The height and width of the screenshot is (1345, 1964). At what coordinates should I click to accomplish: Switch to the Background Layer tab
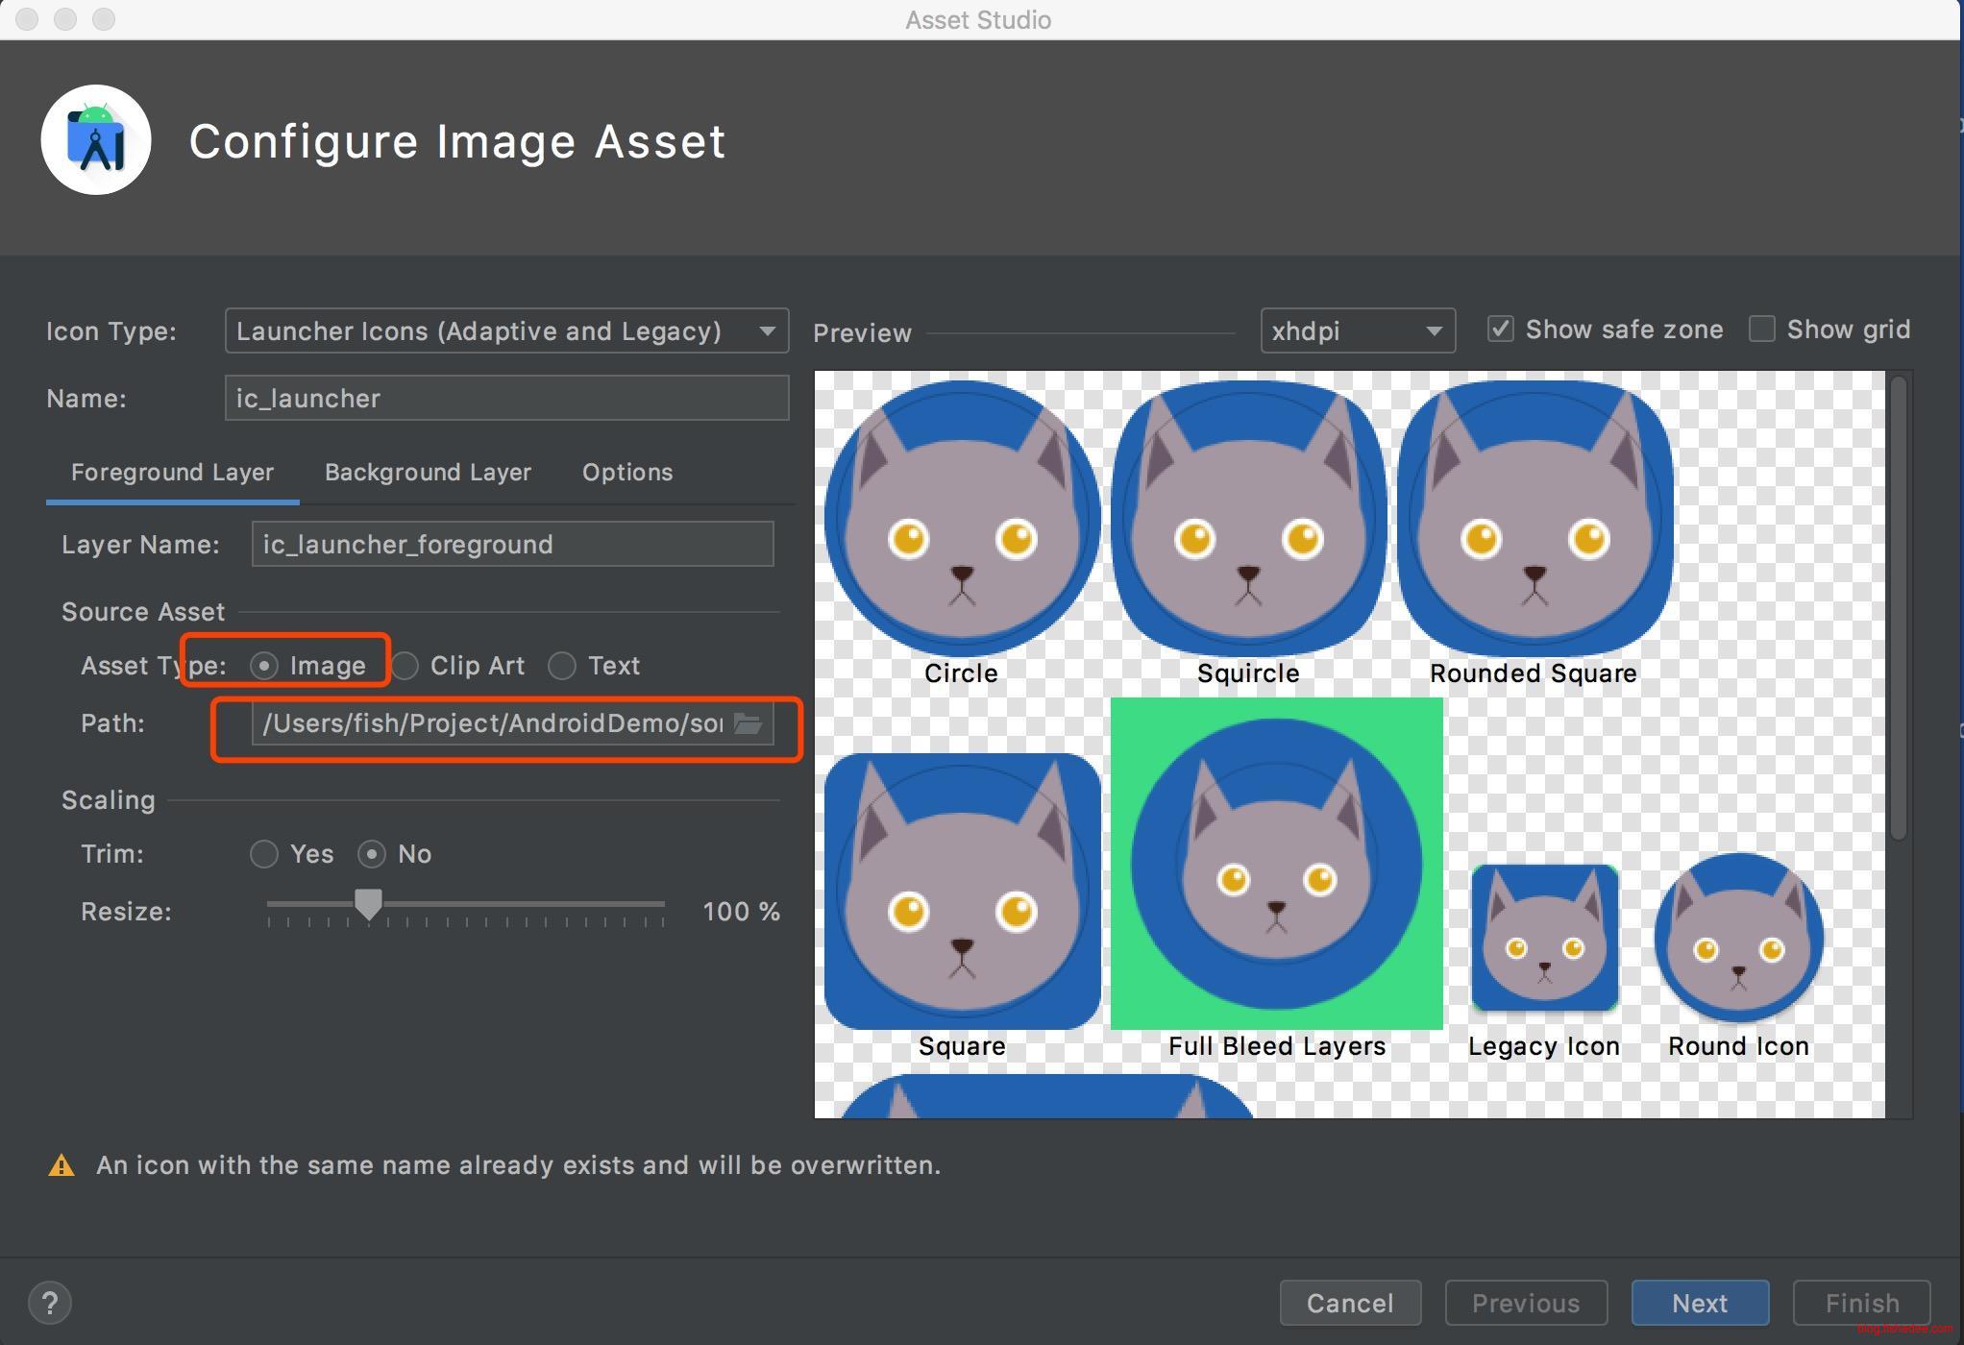point(428,473)
